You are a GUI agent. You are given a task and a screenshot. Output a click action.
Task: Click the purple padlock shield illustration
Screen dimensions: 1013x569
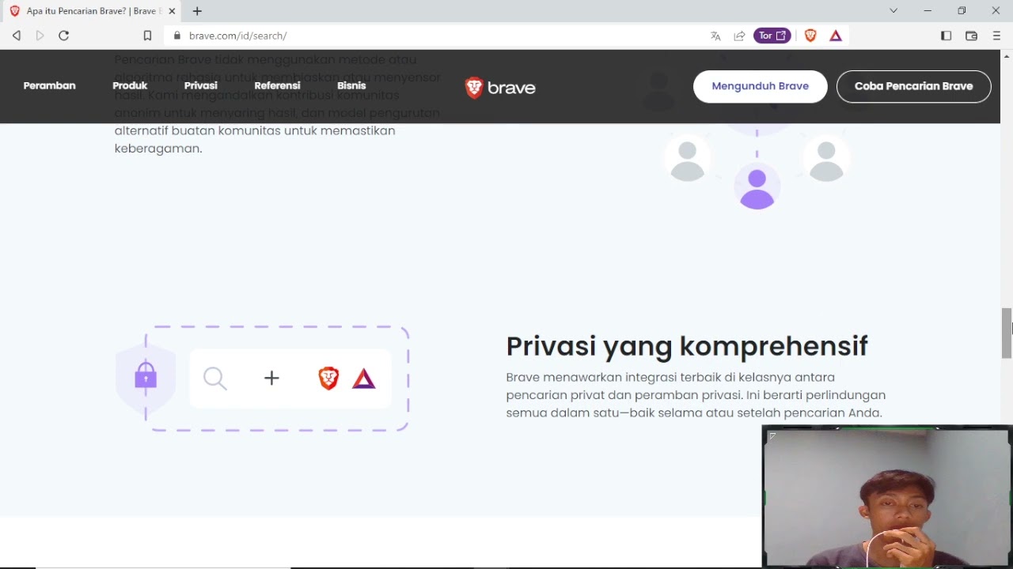click(146, 378)
